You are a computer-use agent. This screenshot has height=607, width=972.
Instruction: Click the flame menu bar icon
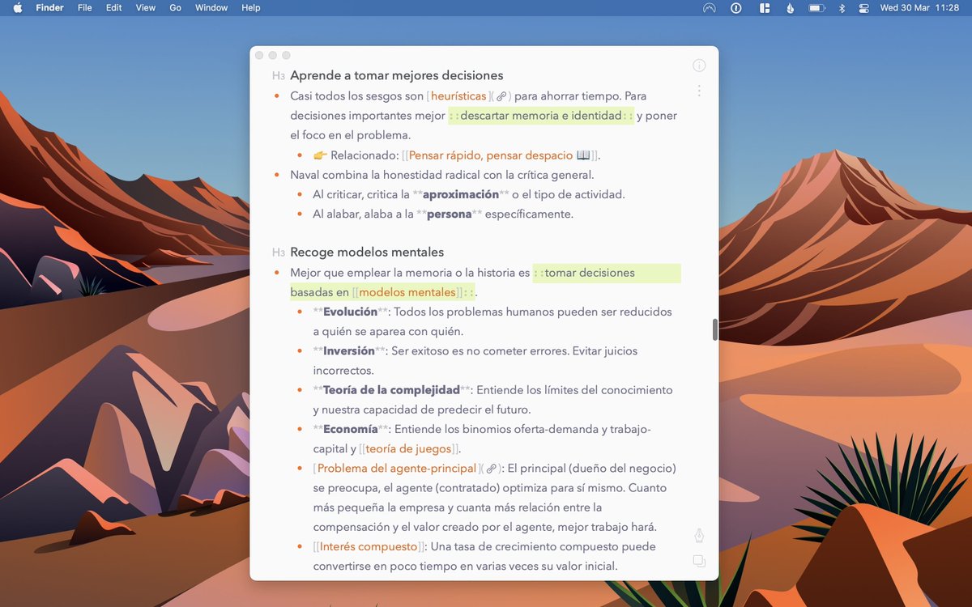click(x=790, y=8)
